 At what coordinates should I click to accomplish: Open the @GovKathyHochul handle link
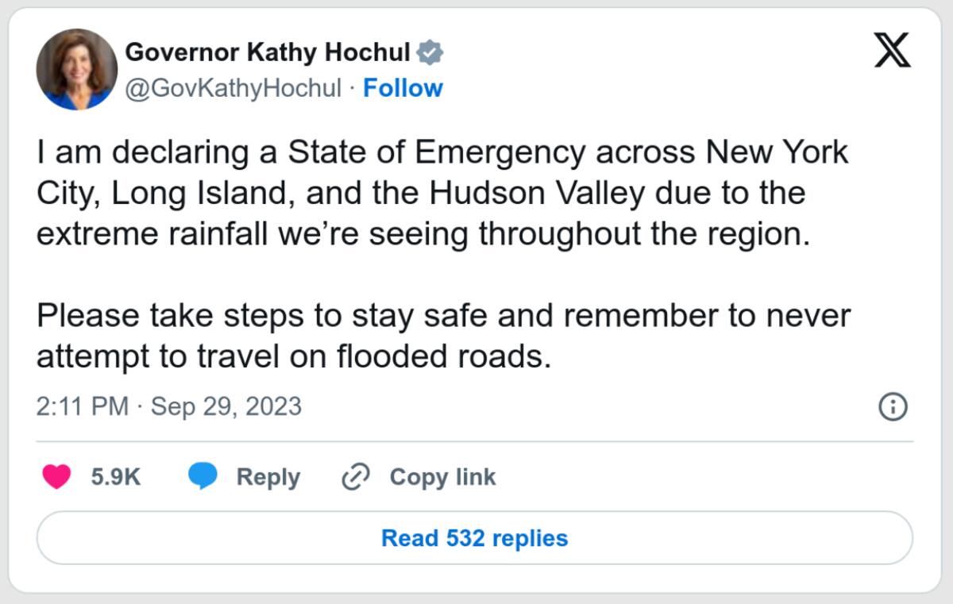pyautogui.click(x=233, y=88)
